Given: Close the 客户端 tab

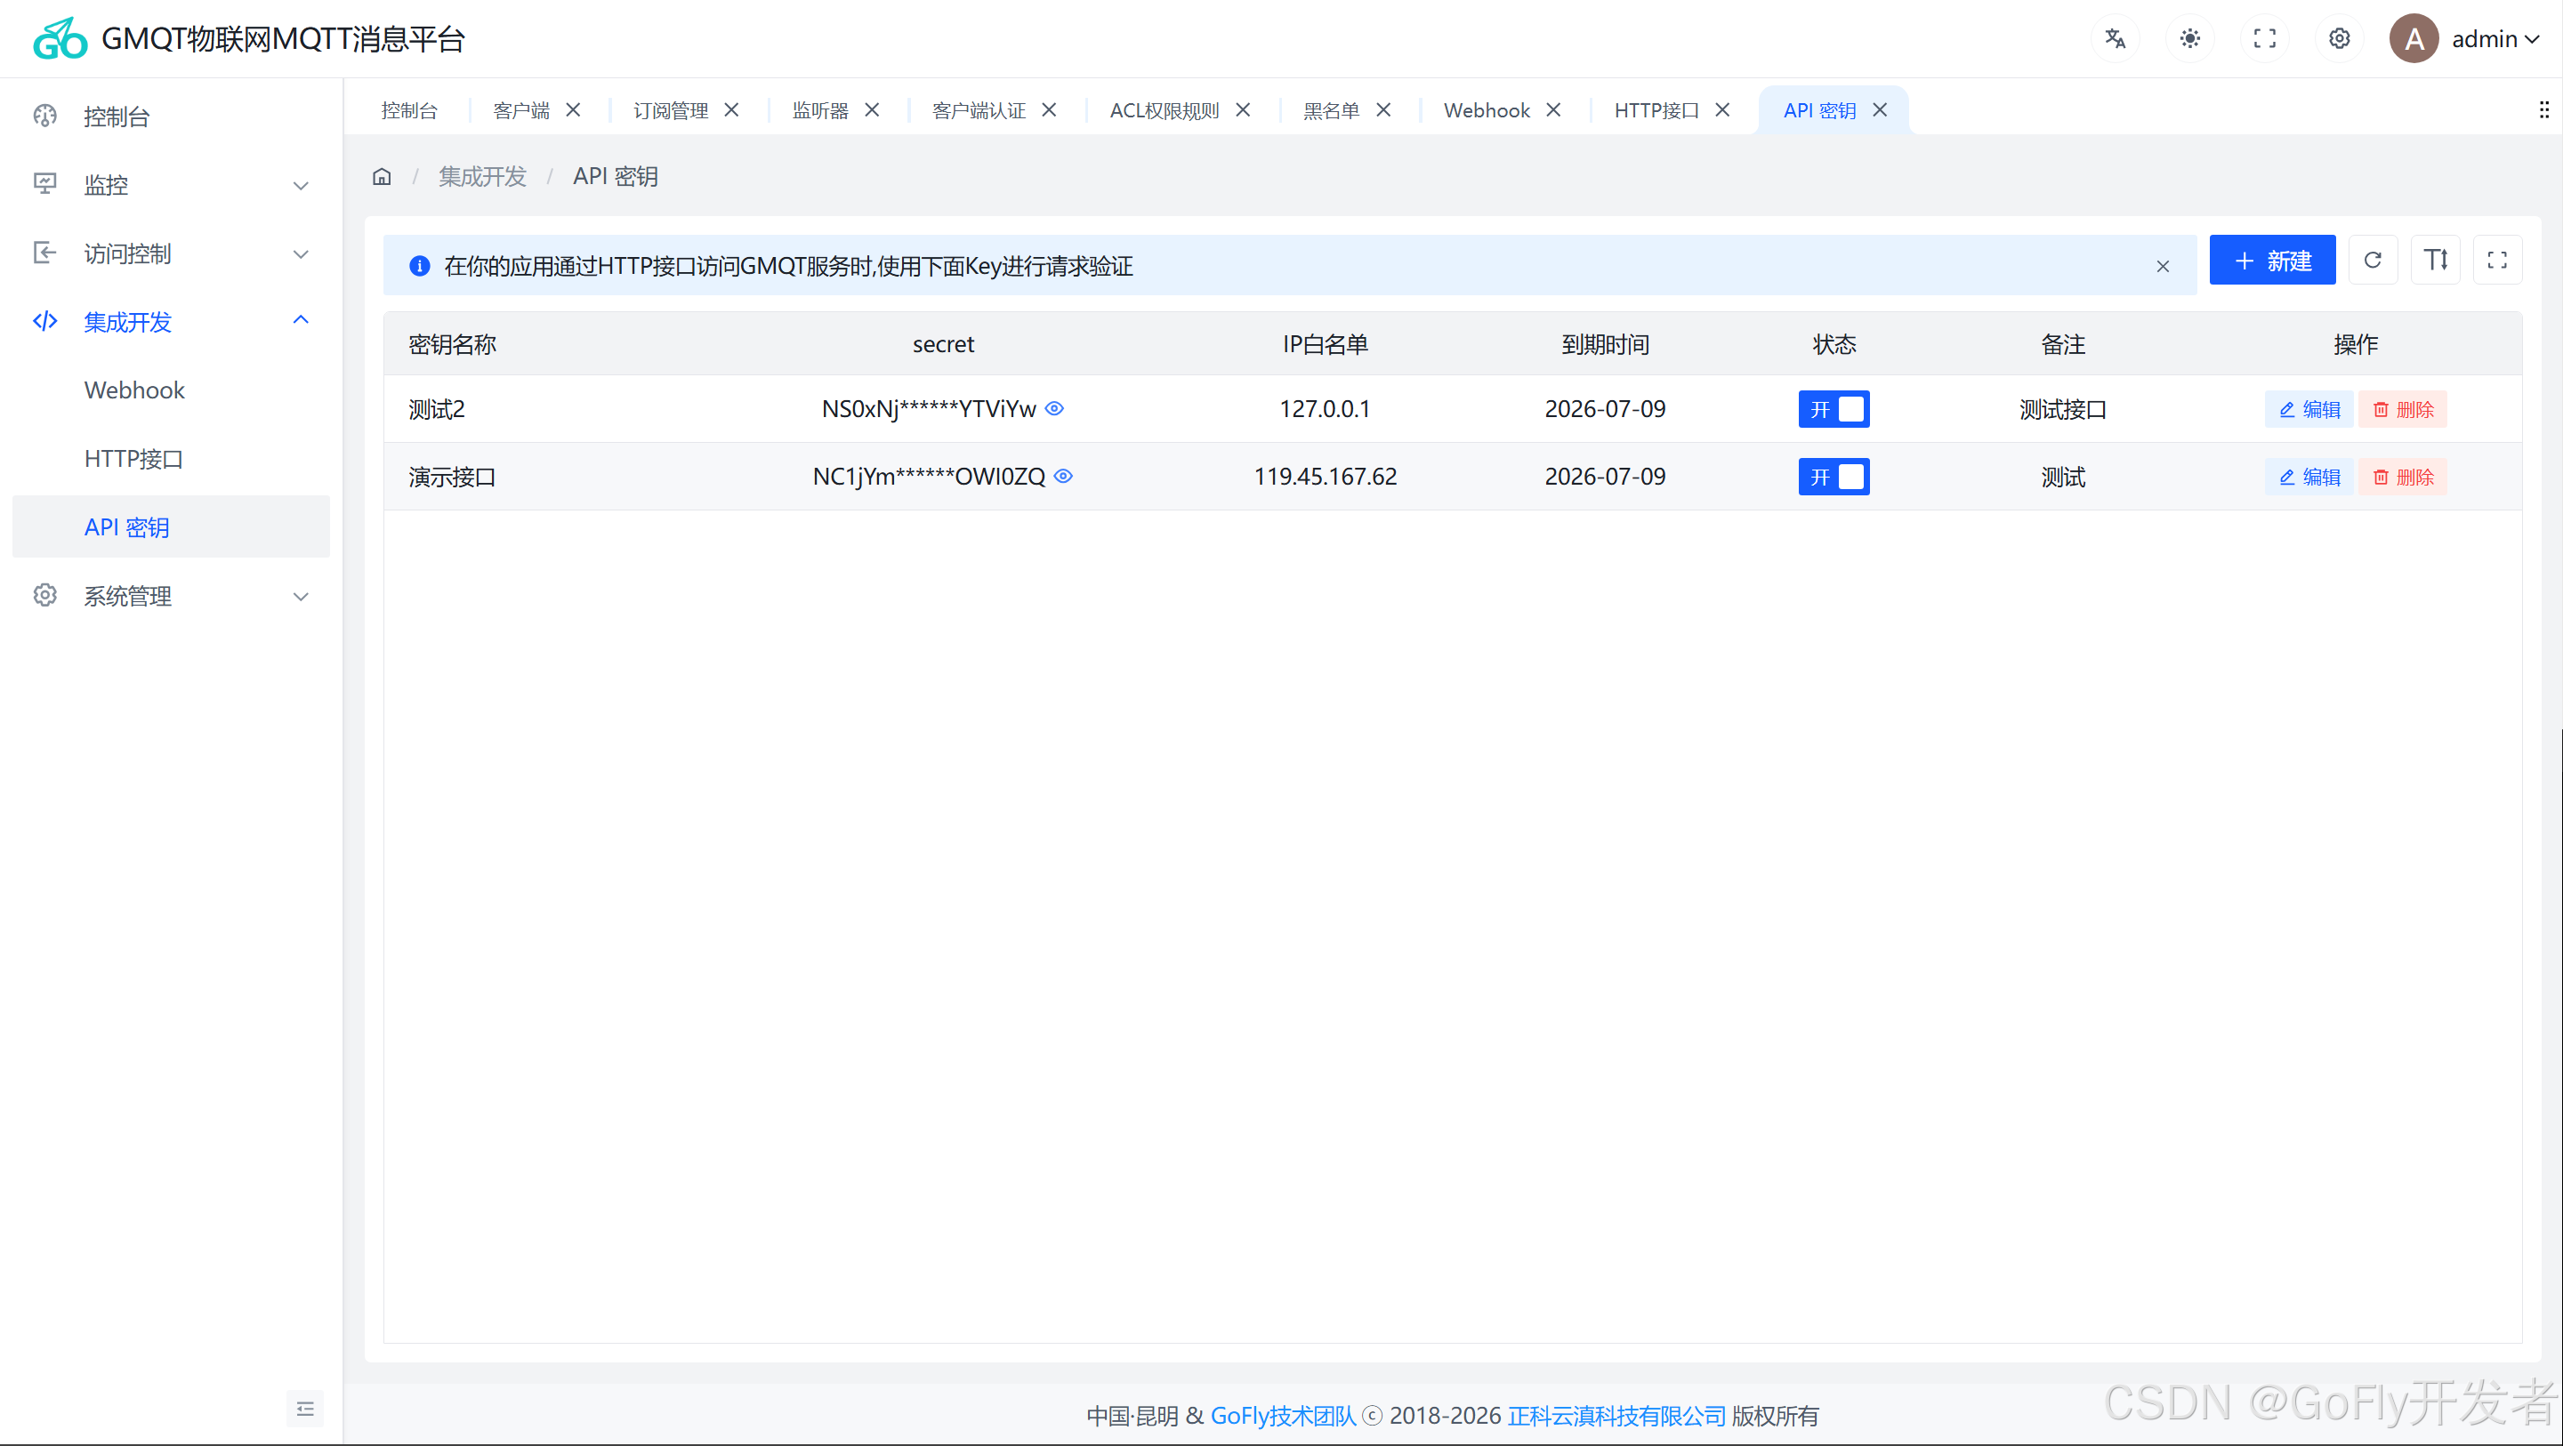Looking at the screenshot, I should pos(573,109).
